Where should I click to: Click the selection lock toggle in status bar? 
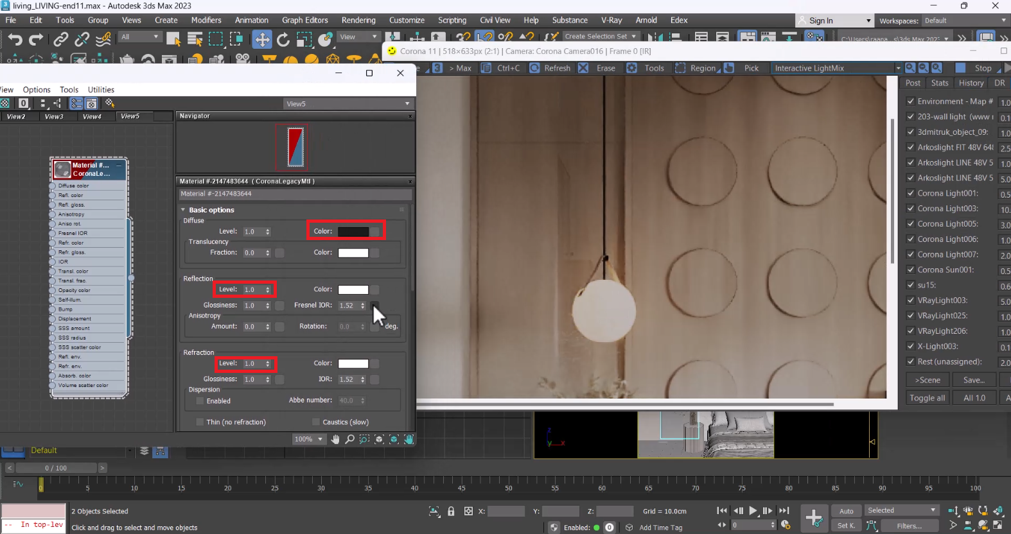click(x=451, y=512)
